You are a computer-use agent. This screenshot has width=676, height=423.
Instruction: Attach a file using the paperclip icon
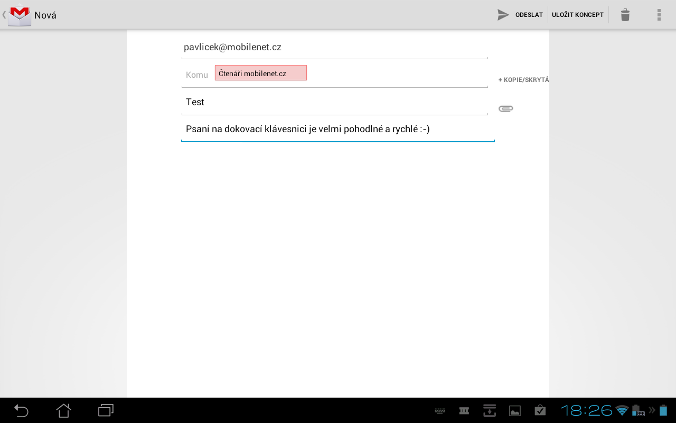tap(505, 108)
